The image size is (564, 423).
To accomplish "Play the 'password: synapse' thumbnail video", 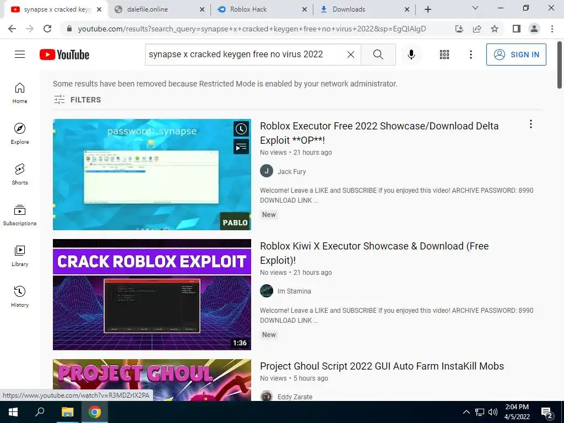I will (152, 175).
